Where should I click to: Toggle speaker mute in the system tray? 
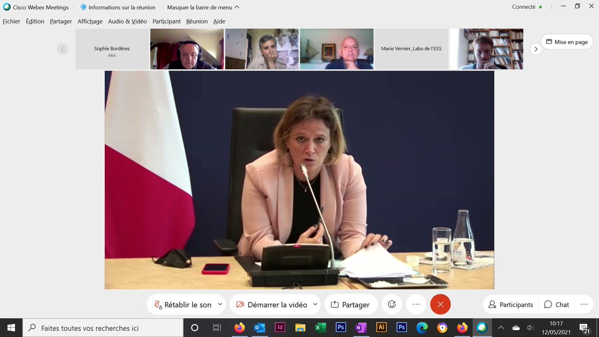point(530,328)
